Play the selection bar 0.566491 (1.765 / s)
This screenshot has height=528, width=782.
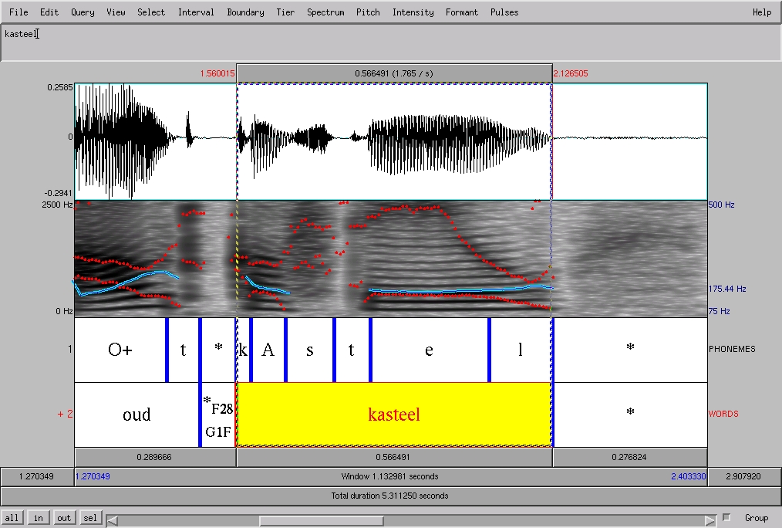pos(394,73)
